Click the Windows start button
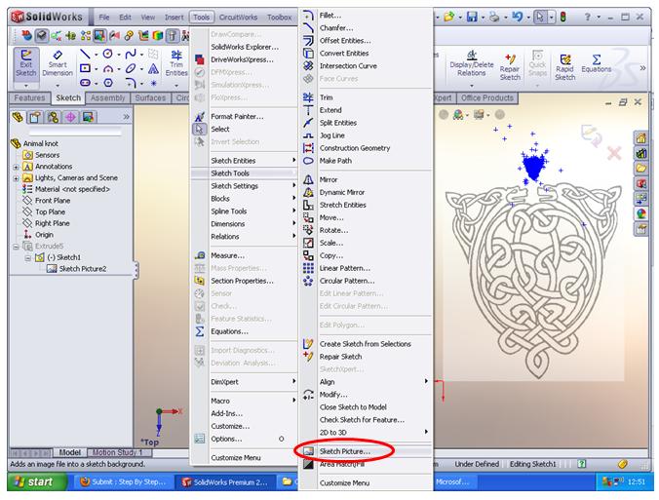659x500 pixels. coord(36,481)
